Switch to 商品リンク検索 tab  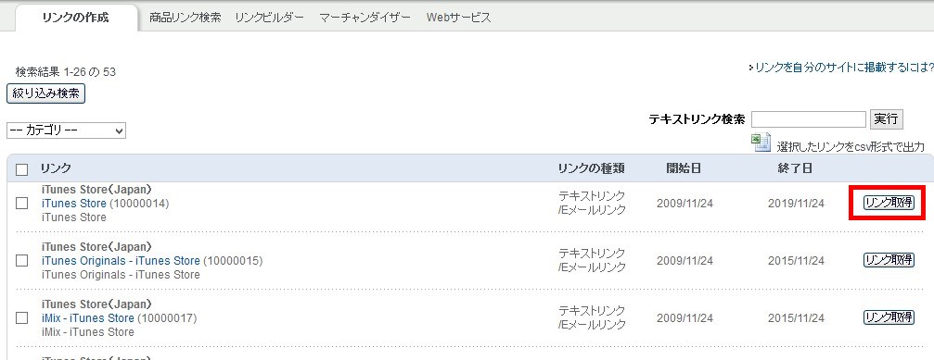pyautogui.click(x=186, y=18)
